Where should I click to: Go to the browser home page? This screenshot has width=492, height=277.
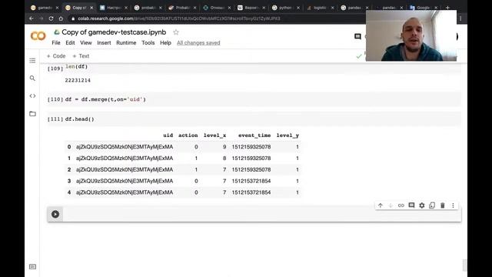(61, 18)
